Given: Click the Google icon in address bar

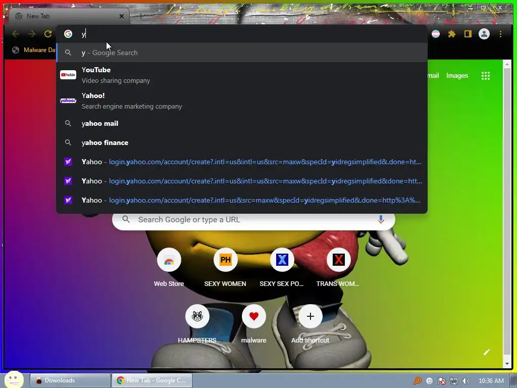Looking at the screenshot, I should 68,34.
